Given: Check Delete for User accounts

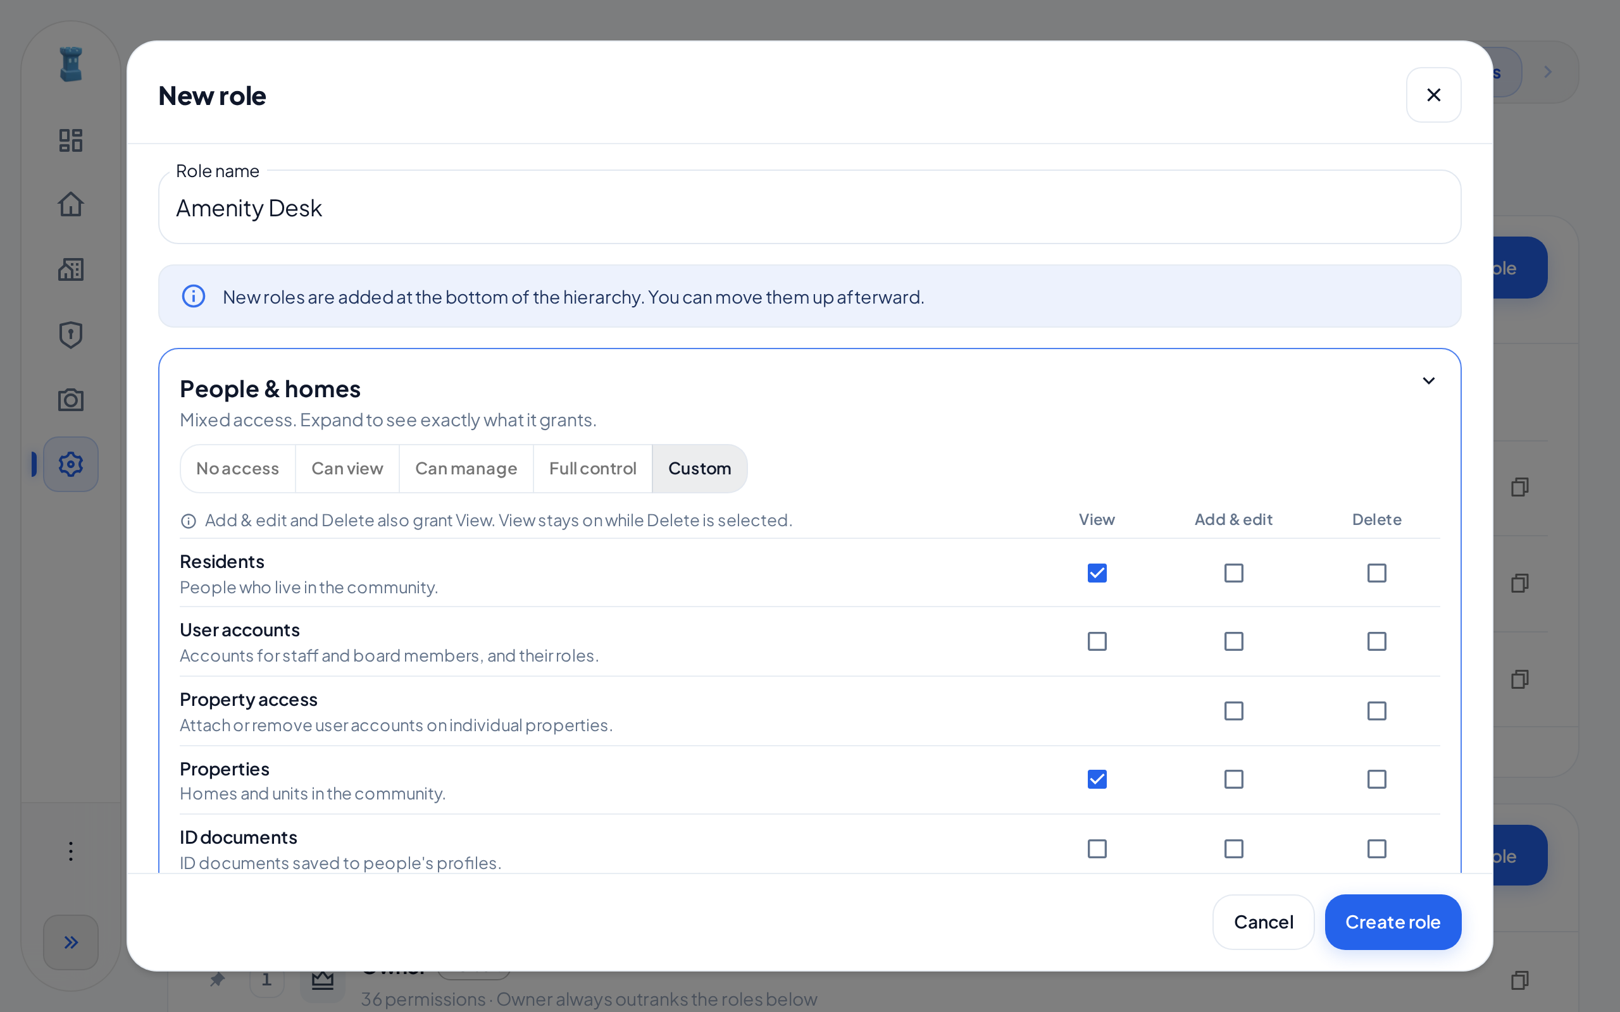Looking at the screenshot, I should click(x=1376, y=641).
